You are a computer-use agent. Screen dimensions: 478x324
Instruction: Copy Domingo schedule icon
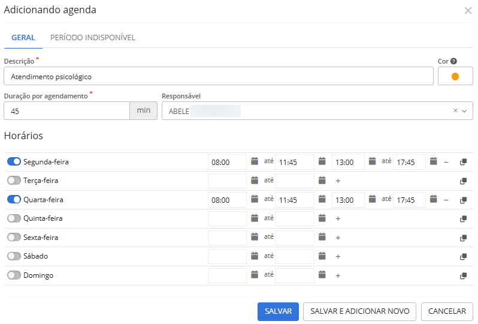(x=463, y=276)
